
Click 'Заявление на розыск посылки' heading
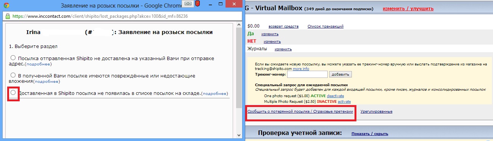(165, 33)
